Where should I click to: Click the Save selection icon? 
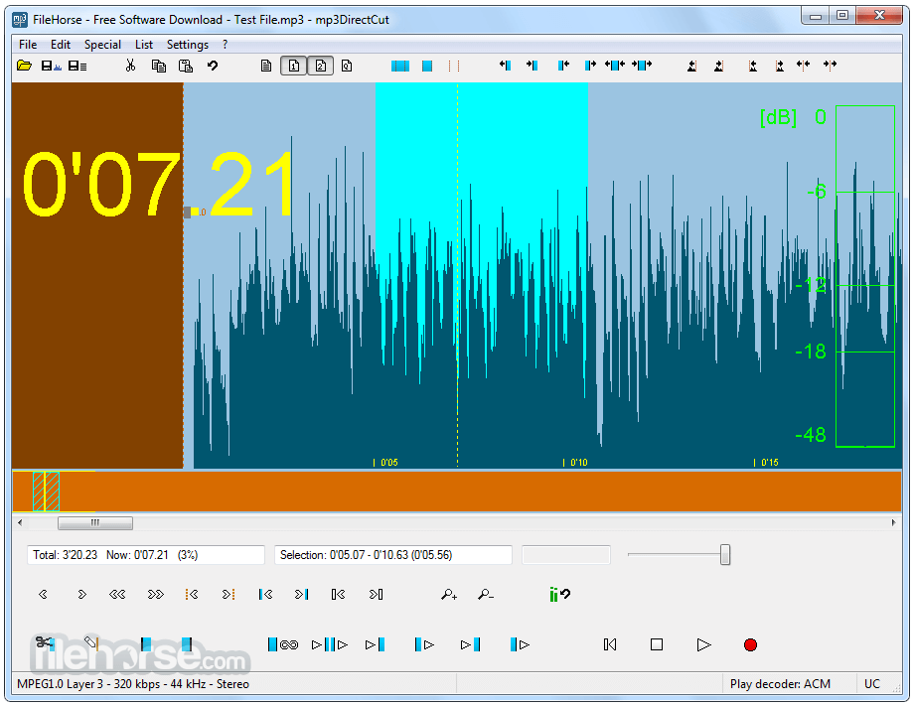52,66
